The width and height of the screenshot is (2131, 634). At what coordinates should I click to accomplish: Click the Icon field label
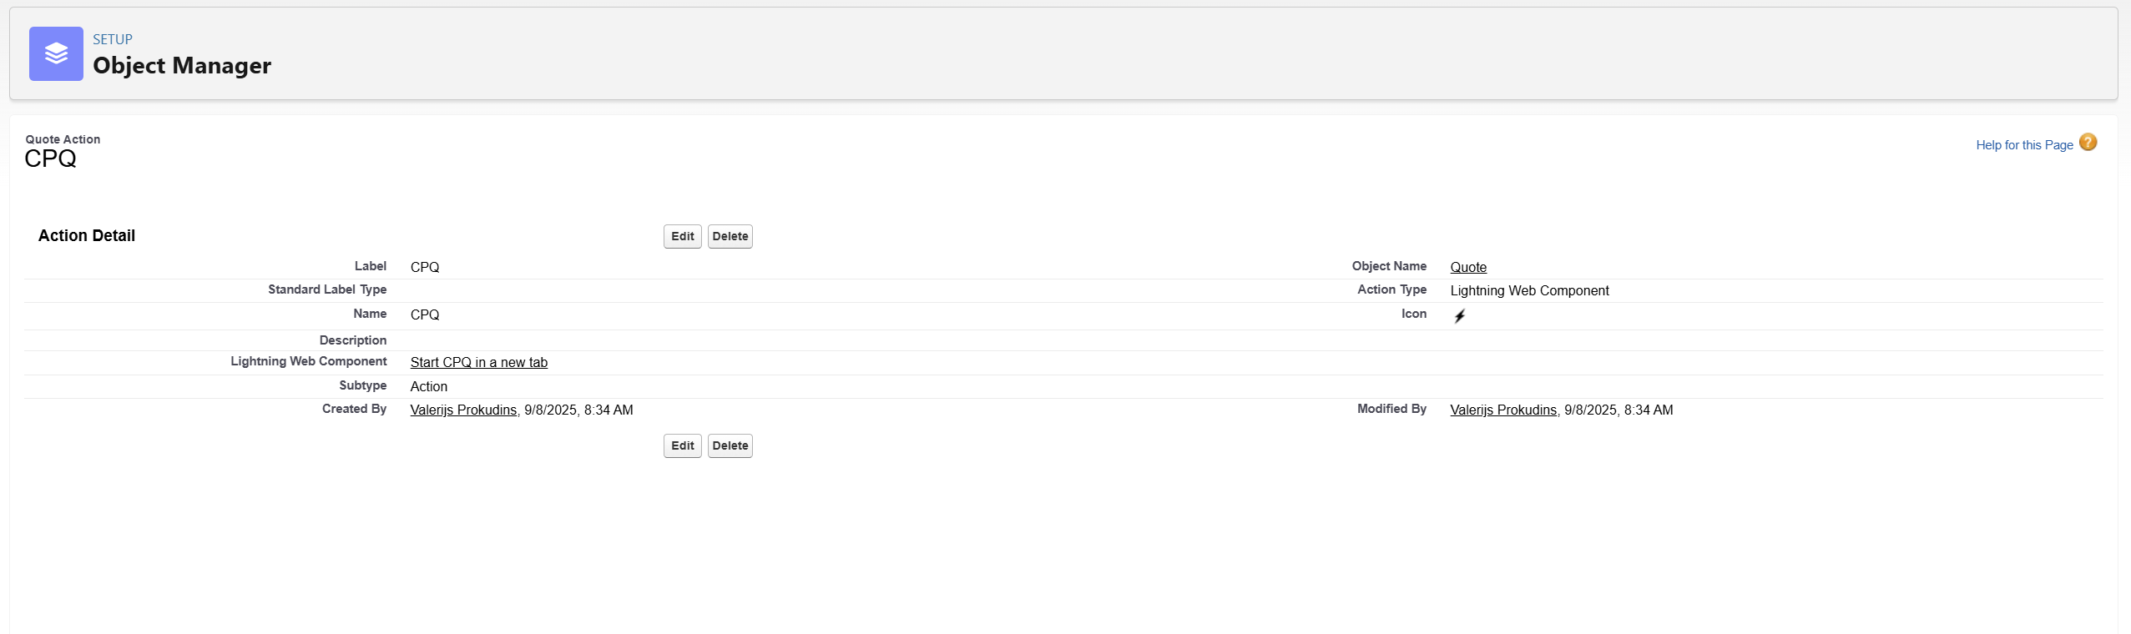[x=1414, y=314]
